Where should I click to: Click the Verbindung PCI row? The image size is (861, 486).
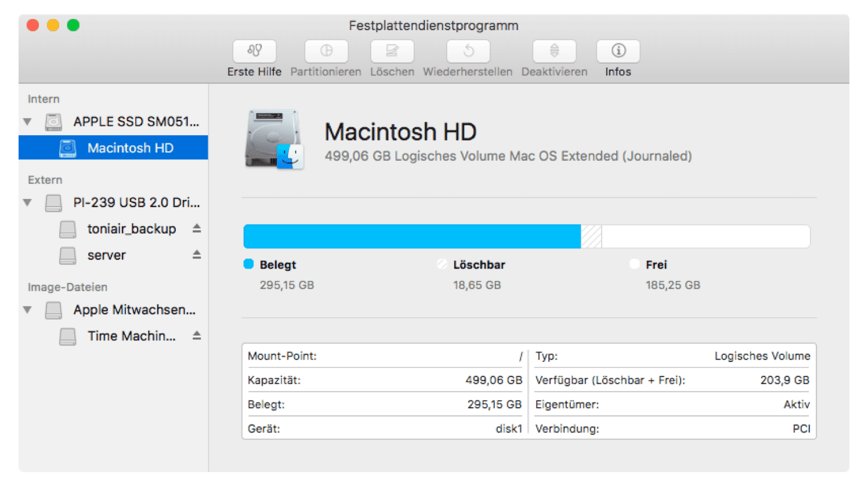pos(672,429)
